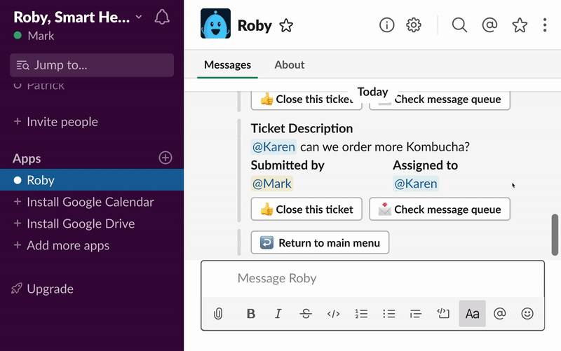Star the Roby conversation

coord(286,26)
